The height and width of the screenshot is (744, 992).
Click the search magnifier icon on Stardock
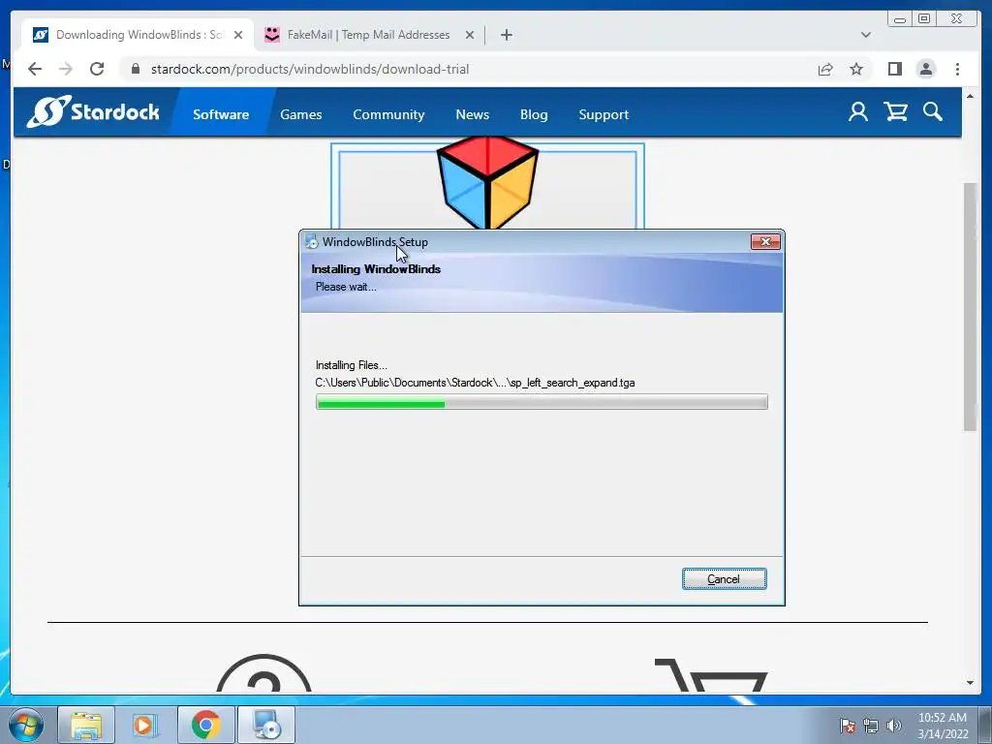[933, 112]
